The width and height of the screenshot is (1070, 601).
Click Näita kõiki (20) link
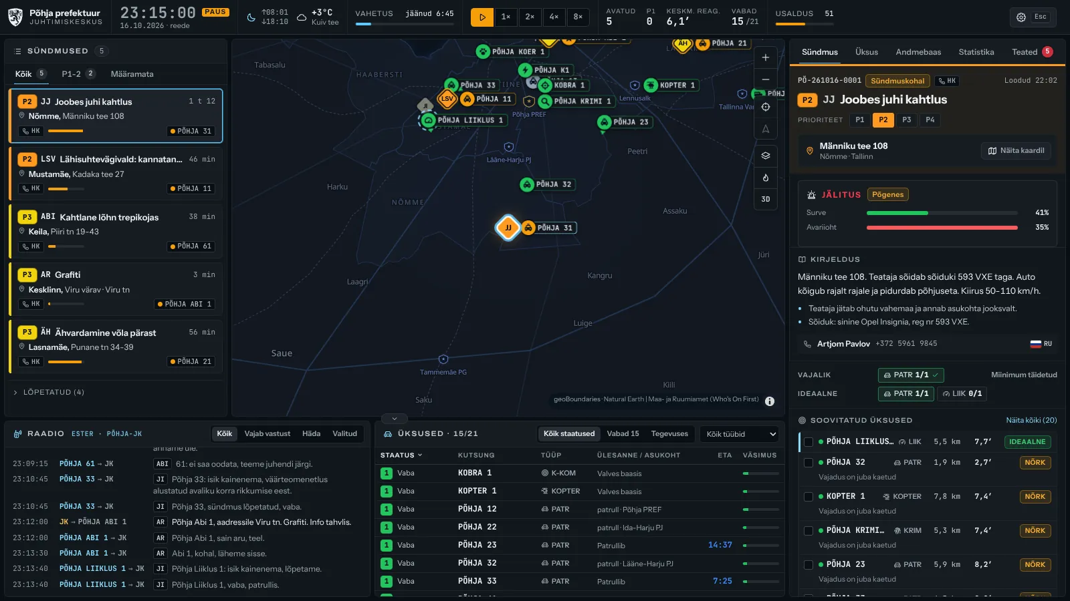[x=1031, y=421]
